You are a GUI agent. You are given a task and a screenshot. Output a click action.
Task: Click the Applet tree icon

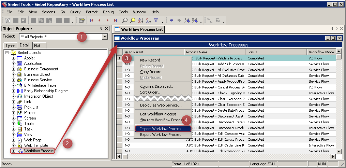(20, 58)
